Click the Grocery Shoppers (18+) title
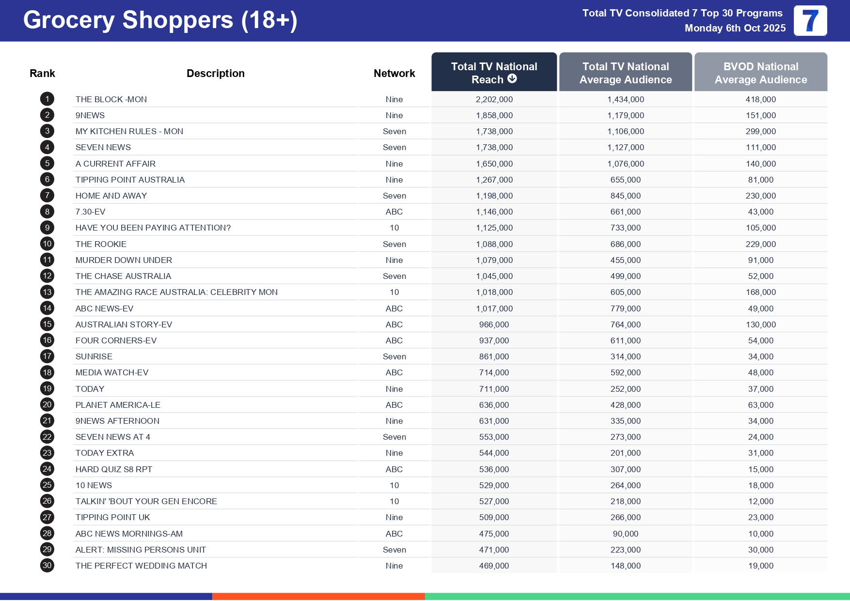This screenshot has height=601, width=850. 160,20
